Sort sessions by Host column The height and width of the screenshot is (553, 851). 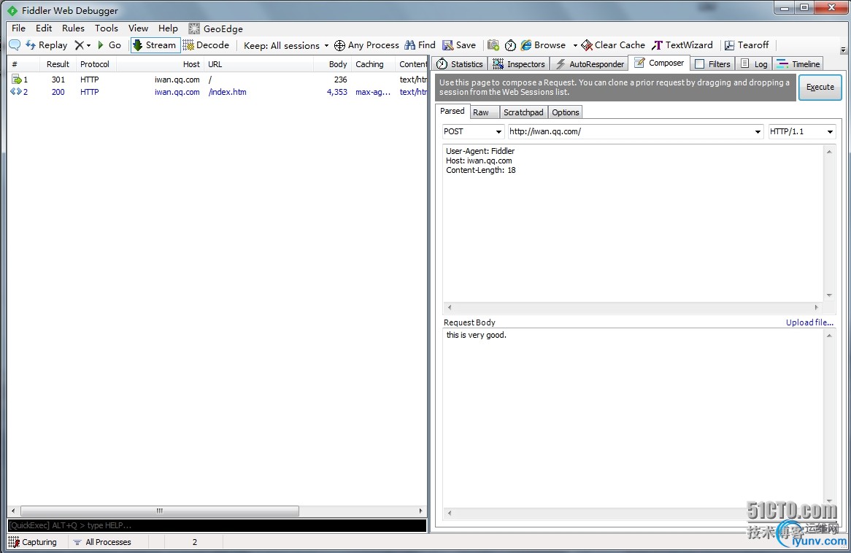click(161, 64)
